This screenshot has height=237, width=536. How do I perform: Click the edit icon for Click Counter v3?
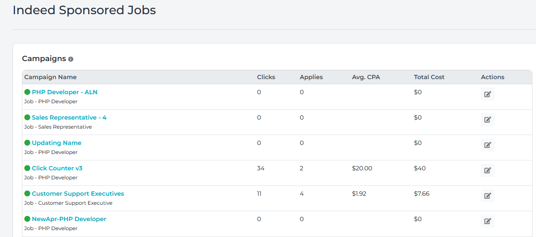pos(487,170)
